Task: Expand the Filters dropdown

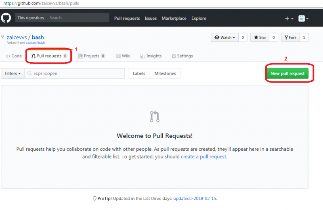Action: pyautogui.click(x=13, y=74)
